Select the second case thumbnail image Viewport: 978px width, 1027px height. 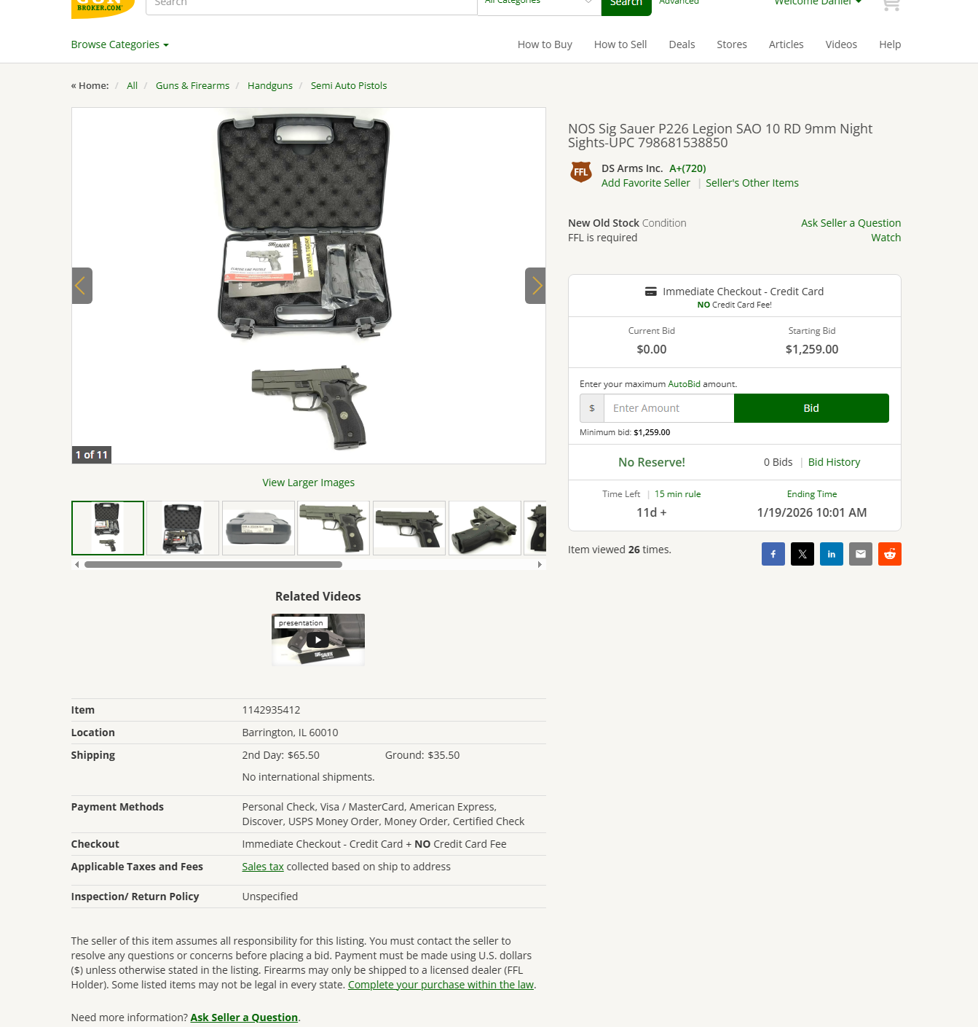tap(183, 528)
